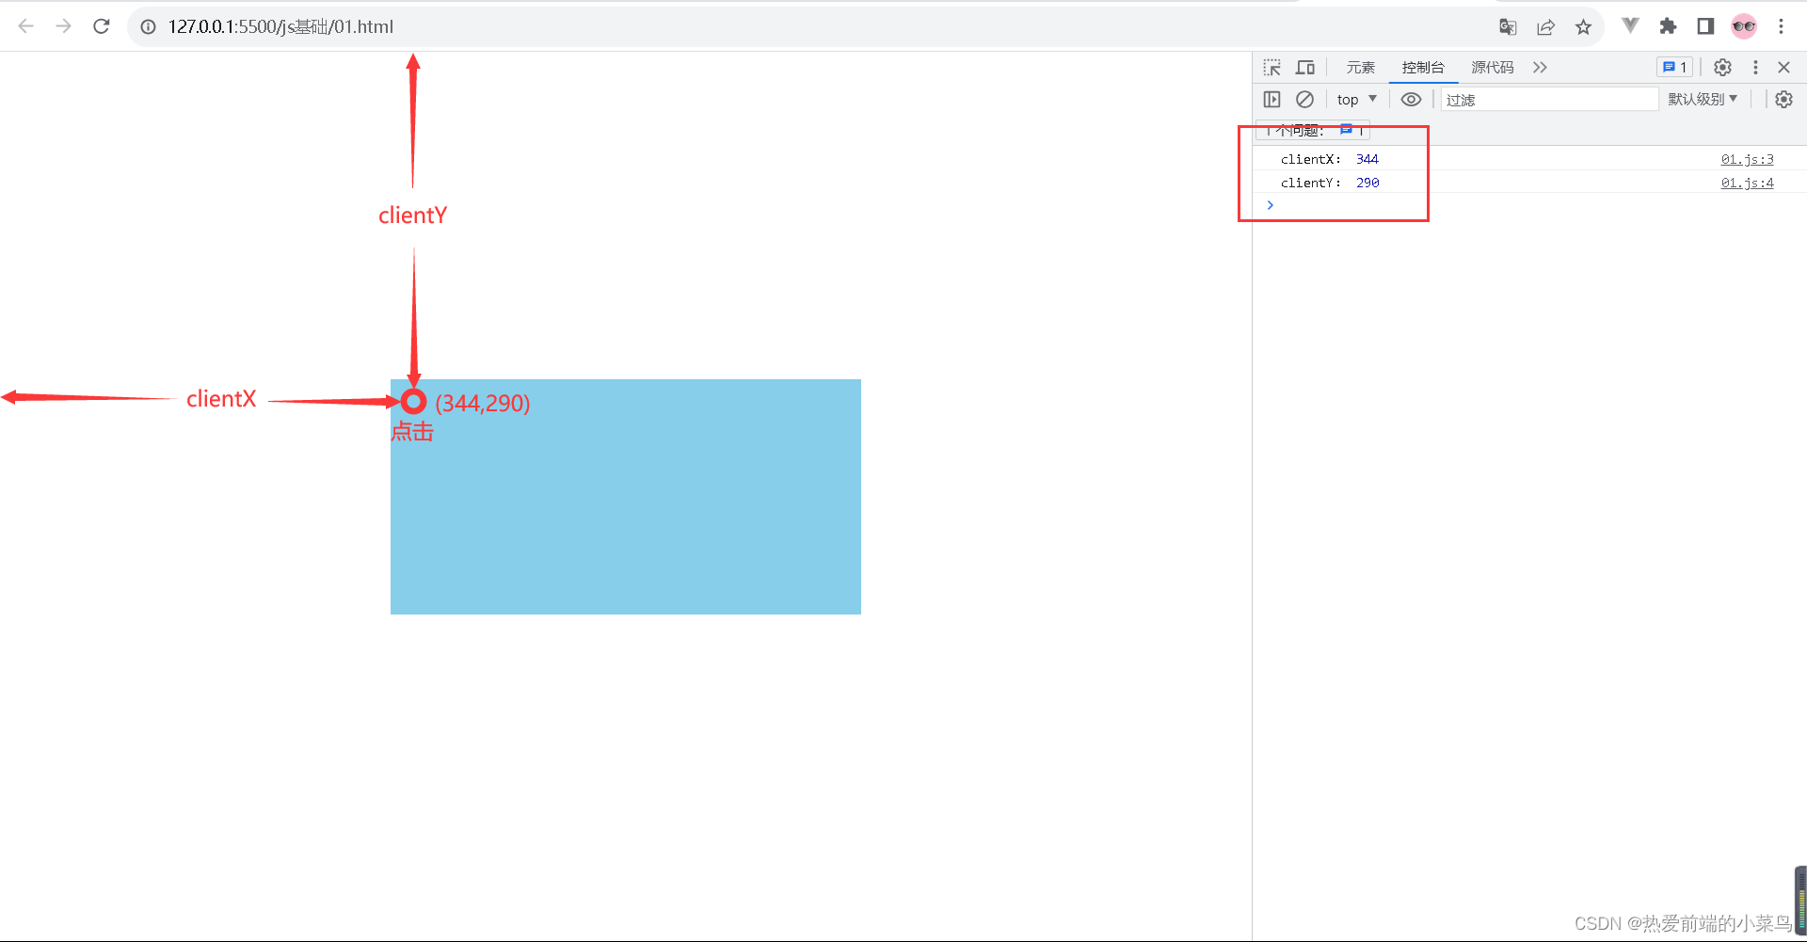Open the Extensions puzzle icon
This screenshot has width=1807, height=942.
[1668, 26]
